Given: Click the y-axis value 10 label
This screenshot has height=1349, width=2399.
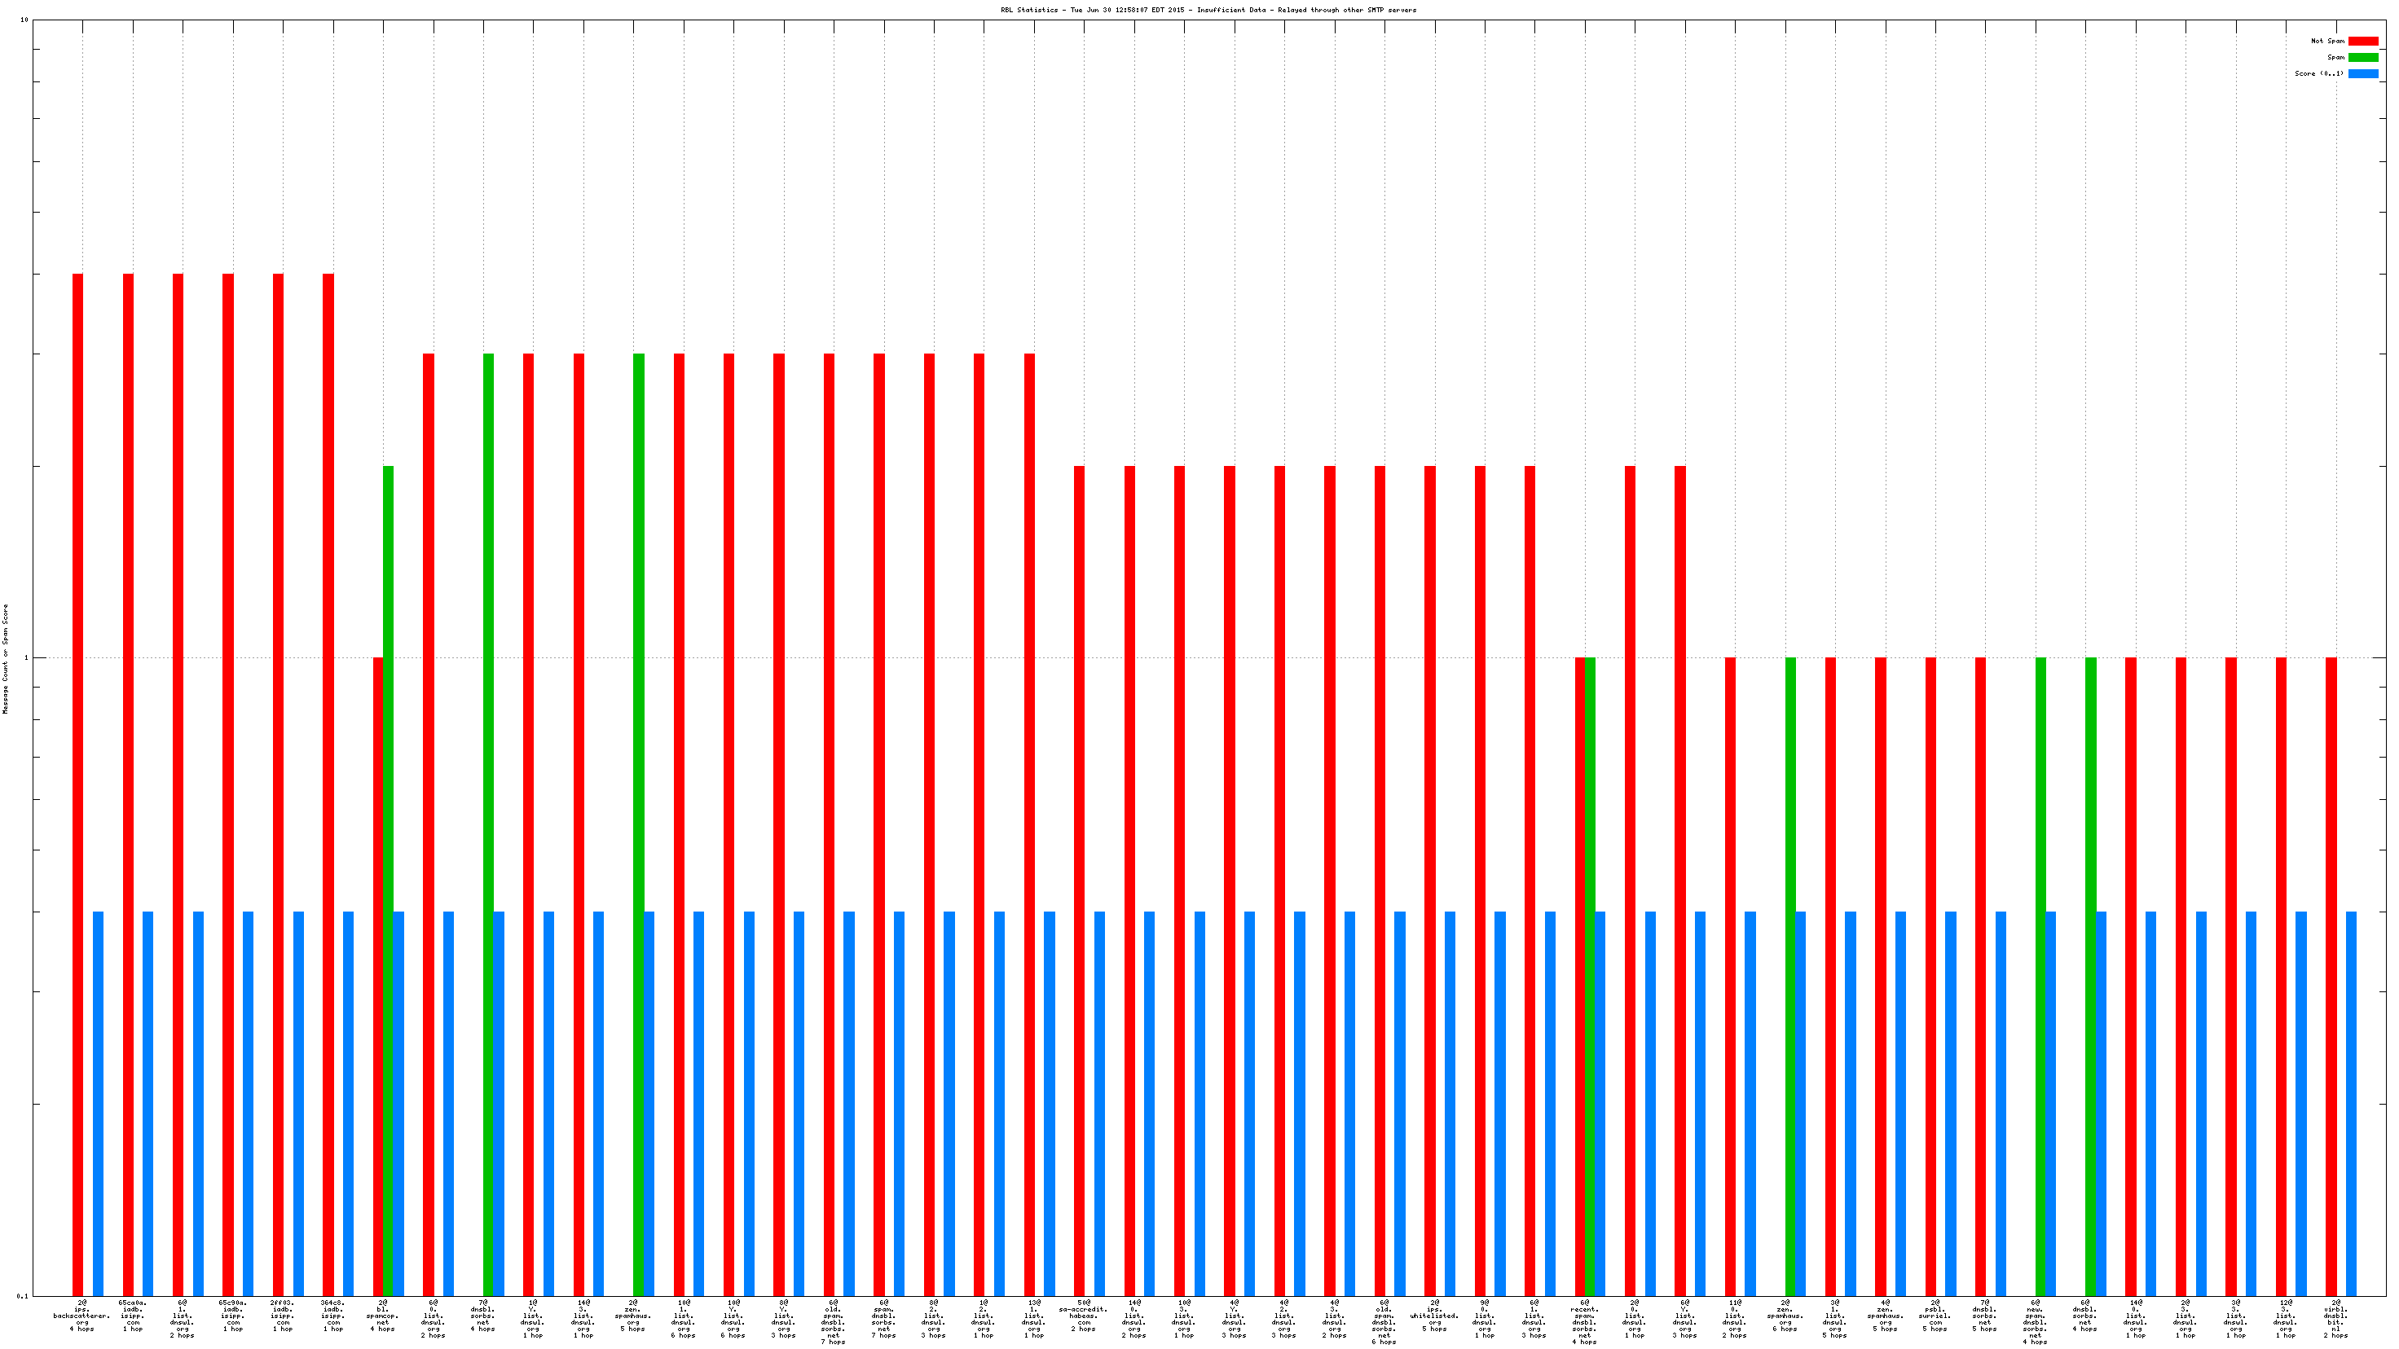Looking at the screenshot, I should (x=24, y=20).
